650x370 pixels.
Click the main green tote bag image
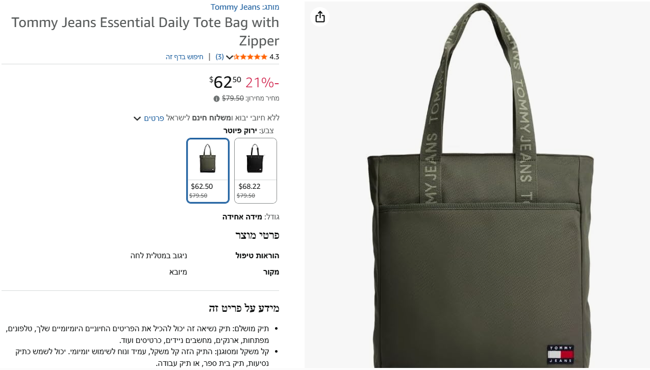(477, 185)
